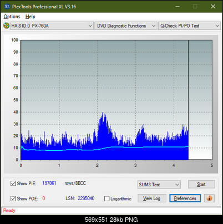Image resolution: width=223 pixels, height=224 pixels.
Task: Open the orange info icon button
Action: click(209, 198)
